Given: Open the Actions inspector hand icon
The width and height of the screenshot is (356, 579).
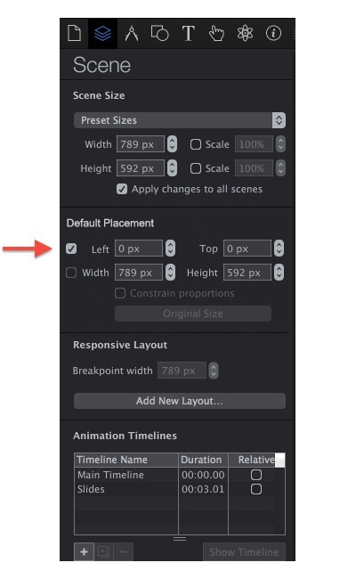Looking at the screenshot, I should click(x=216, y=34).
